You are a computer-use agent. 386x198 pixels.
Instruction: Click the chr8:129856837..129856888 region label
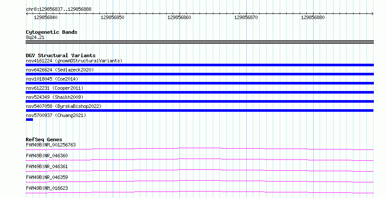pos(59,10)
